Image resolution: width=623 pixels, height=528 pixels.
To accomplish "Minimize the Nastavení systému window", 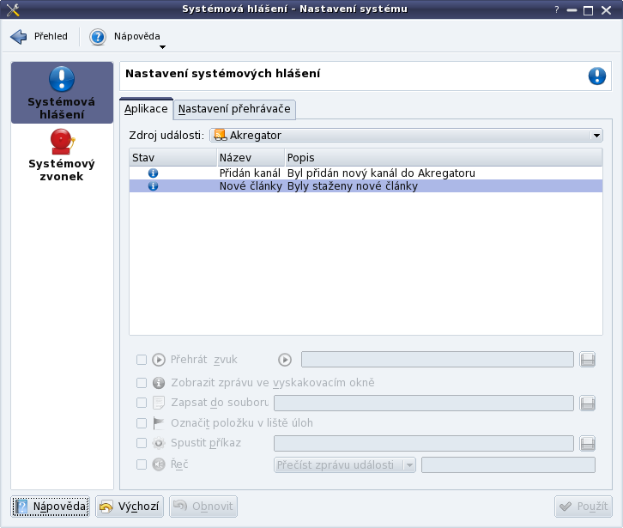I will coord(572,10).
